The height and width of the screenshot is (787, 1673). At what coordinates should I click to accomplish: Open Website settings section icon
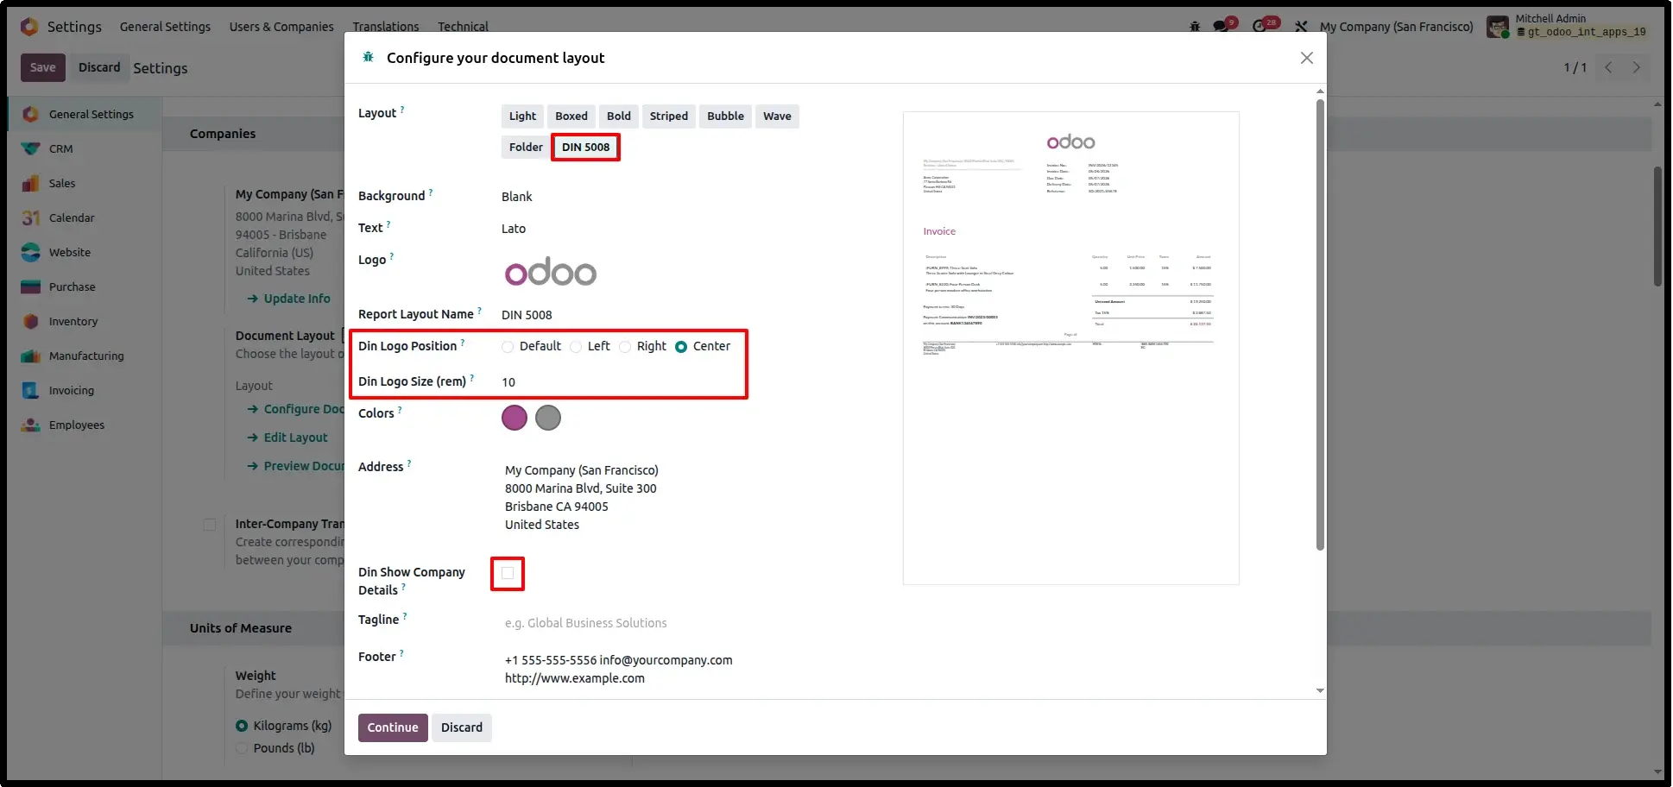31,252
